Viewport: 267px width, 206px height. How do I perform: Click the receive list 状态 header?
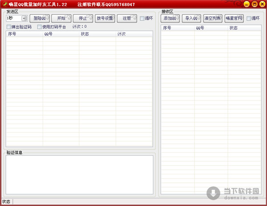coord(244,28)
